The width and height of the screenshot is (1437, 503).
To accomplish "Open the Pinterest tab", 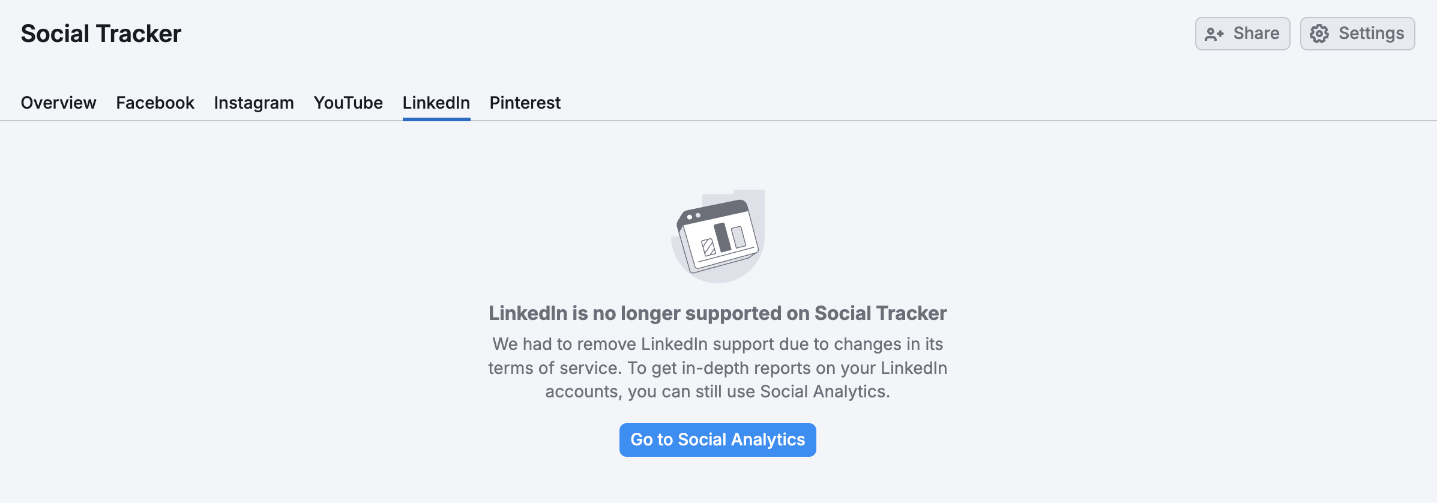I will click(525, 103).
